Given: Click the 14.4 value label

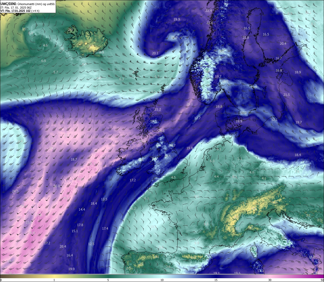Looking at the screenshot, I should pos(82,209).
